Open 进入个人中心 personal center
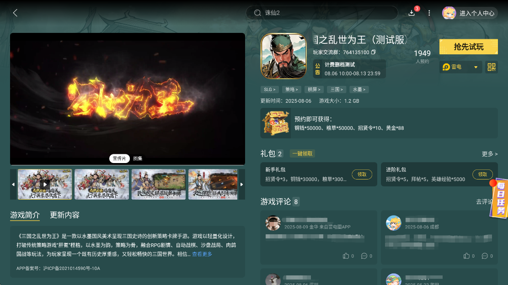This screenshot has height=285, width=508. pos(477,13)
